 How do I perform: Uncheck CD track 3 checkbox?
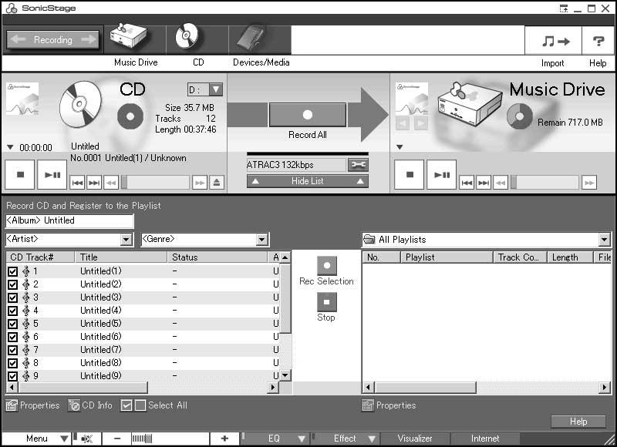[12, 297]
